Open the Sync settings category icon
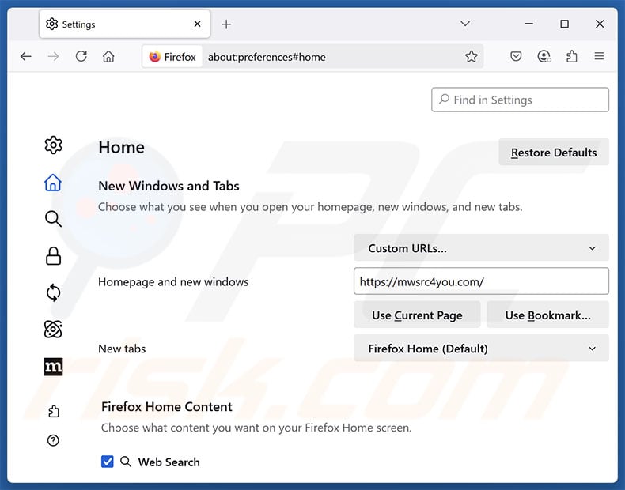 (x=54, y=293)
